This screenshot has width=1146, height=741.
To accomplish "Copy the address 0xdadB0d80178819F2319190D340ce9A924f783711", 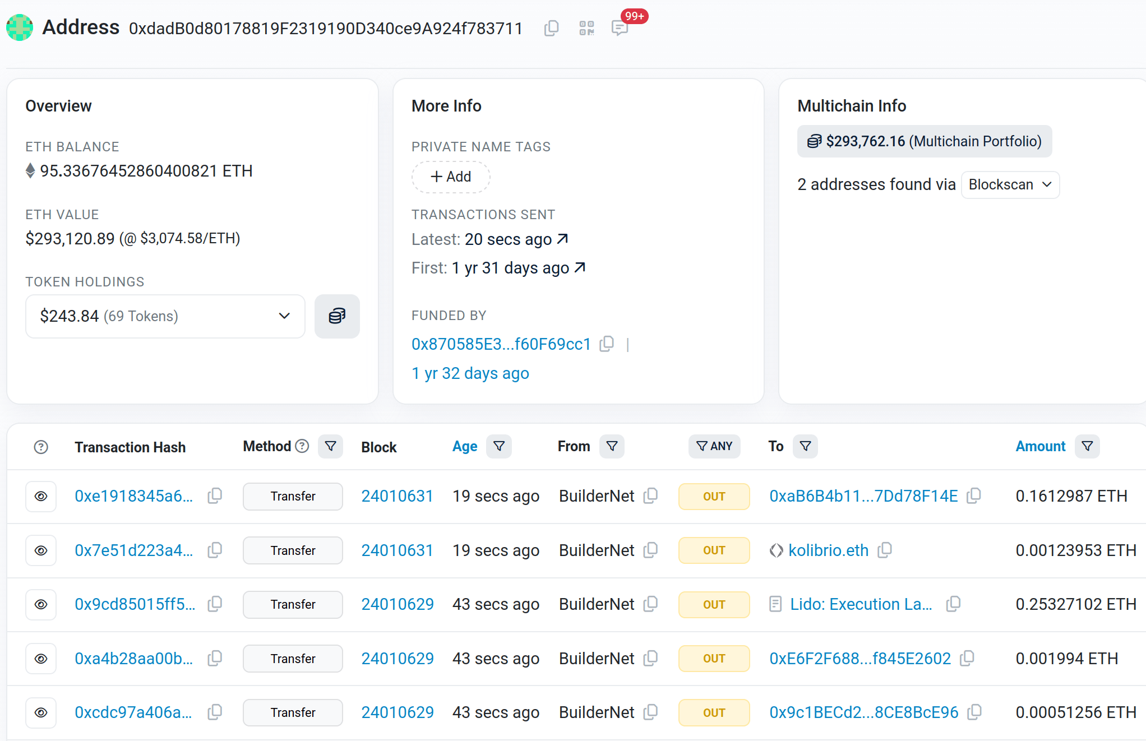I will 551,27.
